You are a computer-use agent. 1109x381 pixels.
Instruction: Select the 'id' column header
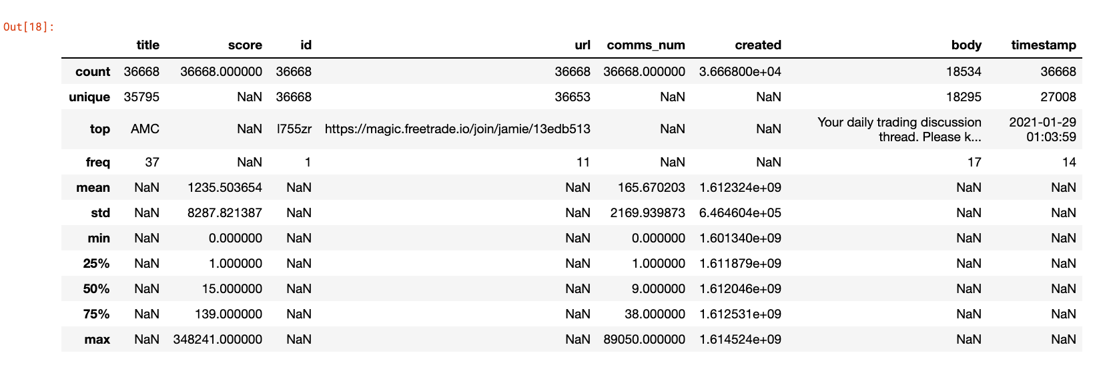click(x=306, y=45)
